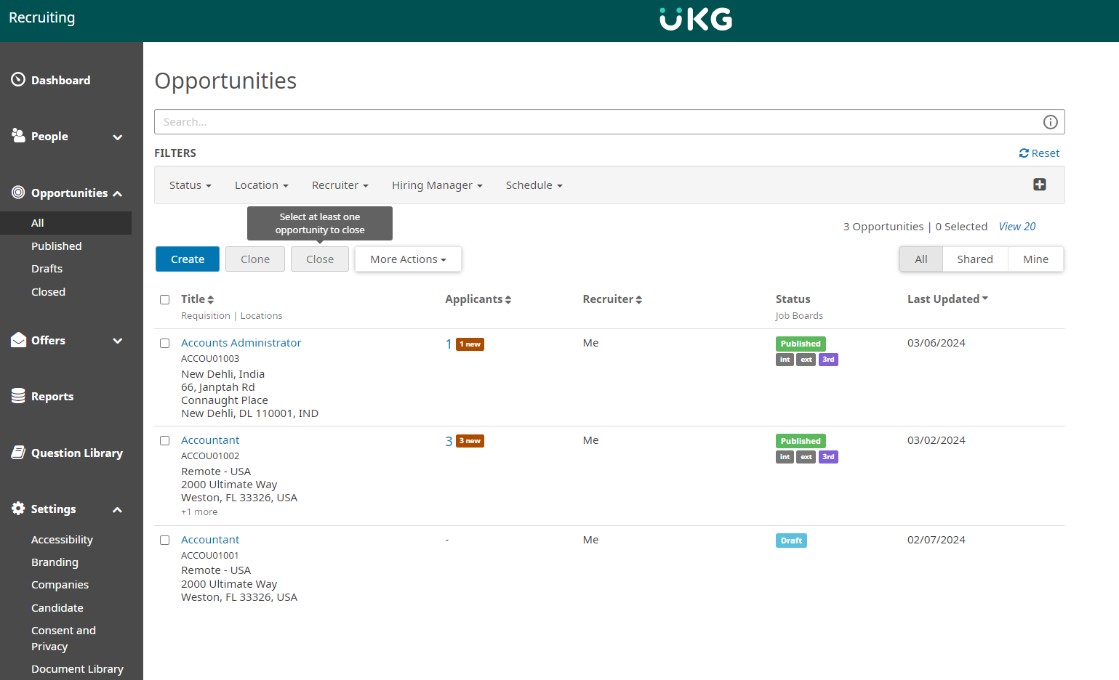Open the Hiring Manager filter dropdown
The width and height of the screenshot is (1119, 680).
[436, 185]
